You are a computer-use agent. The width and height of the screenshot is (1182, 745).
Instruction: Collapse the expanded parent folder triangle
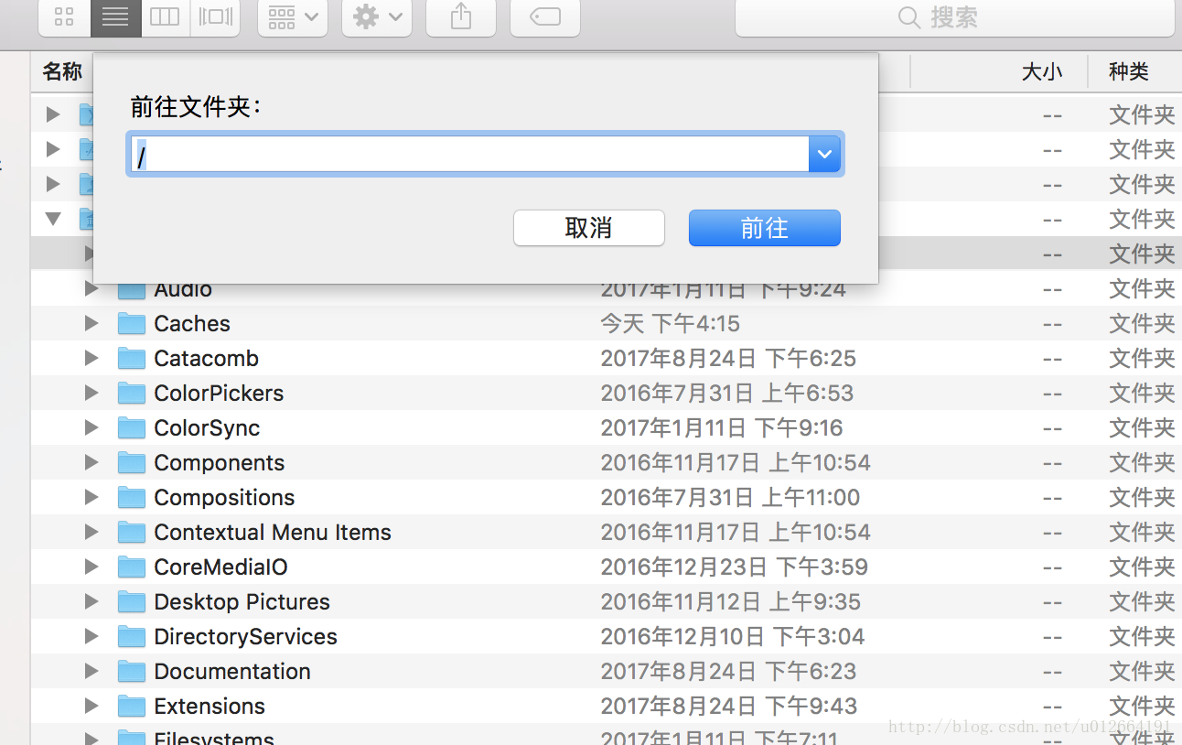53,219
